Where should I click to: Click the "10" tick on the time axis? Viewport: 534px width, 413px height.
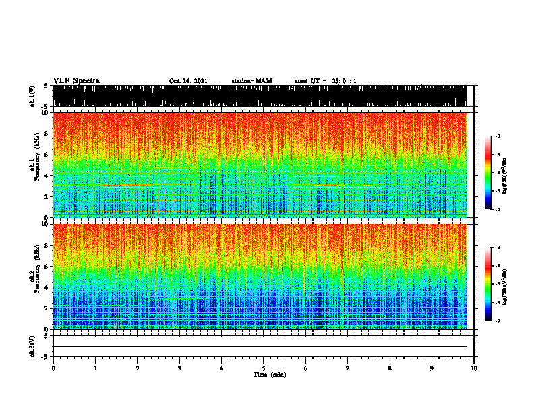point(474,368)
